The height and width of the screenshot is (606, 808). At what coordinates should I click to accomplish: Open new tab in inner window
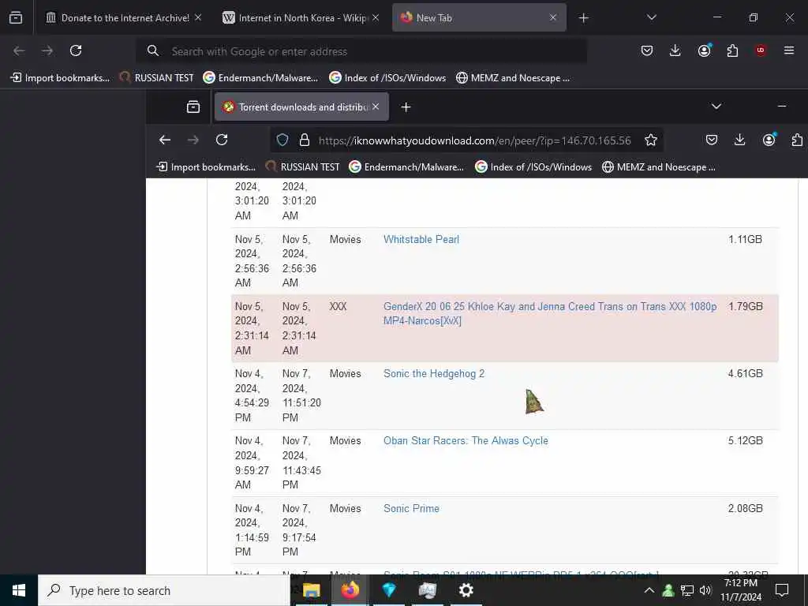click(x=406, y=107)
